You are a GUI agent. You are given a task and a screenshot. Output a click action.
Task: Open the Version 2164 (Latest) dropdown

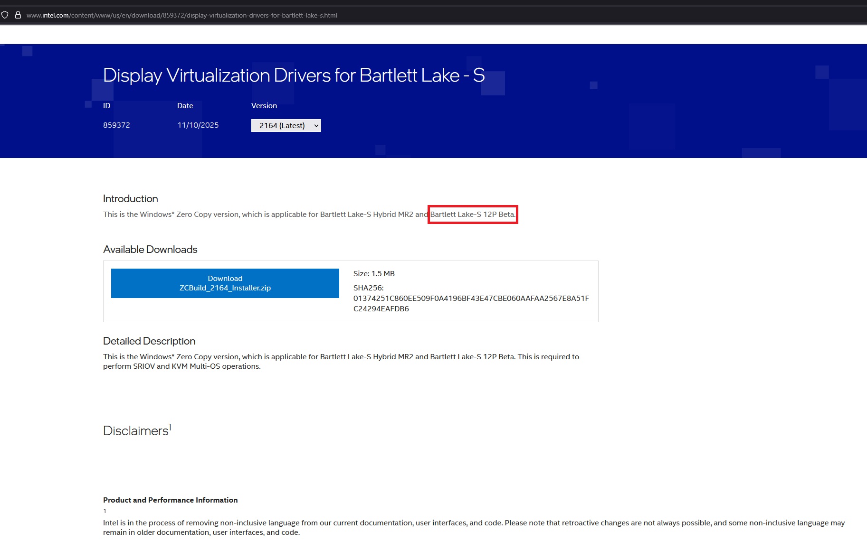[x=286, y=125]
